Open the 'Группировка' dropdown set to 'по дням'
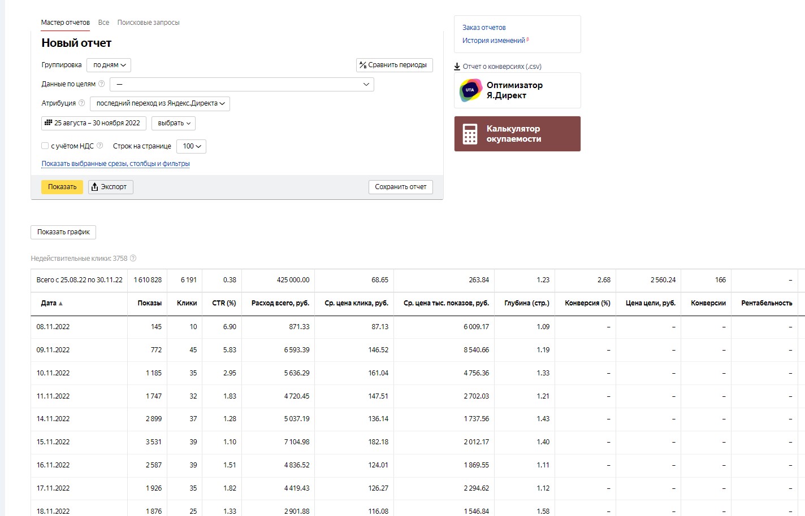 [x=109, y=65]
